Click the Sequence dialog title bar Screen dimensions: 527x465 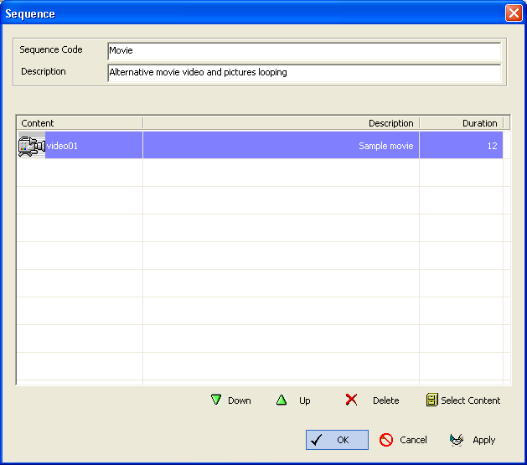(x=251, y=13)
